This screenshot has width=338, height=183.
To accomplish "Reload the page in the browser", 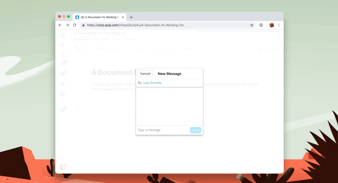I will 75,25.
